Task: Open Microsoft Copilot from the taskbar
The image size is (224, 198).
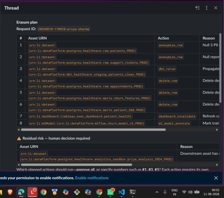Action: (66, 192)
